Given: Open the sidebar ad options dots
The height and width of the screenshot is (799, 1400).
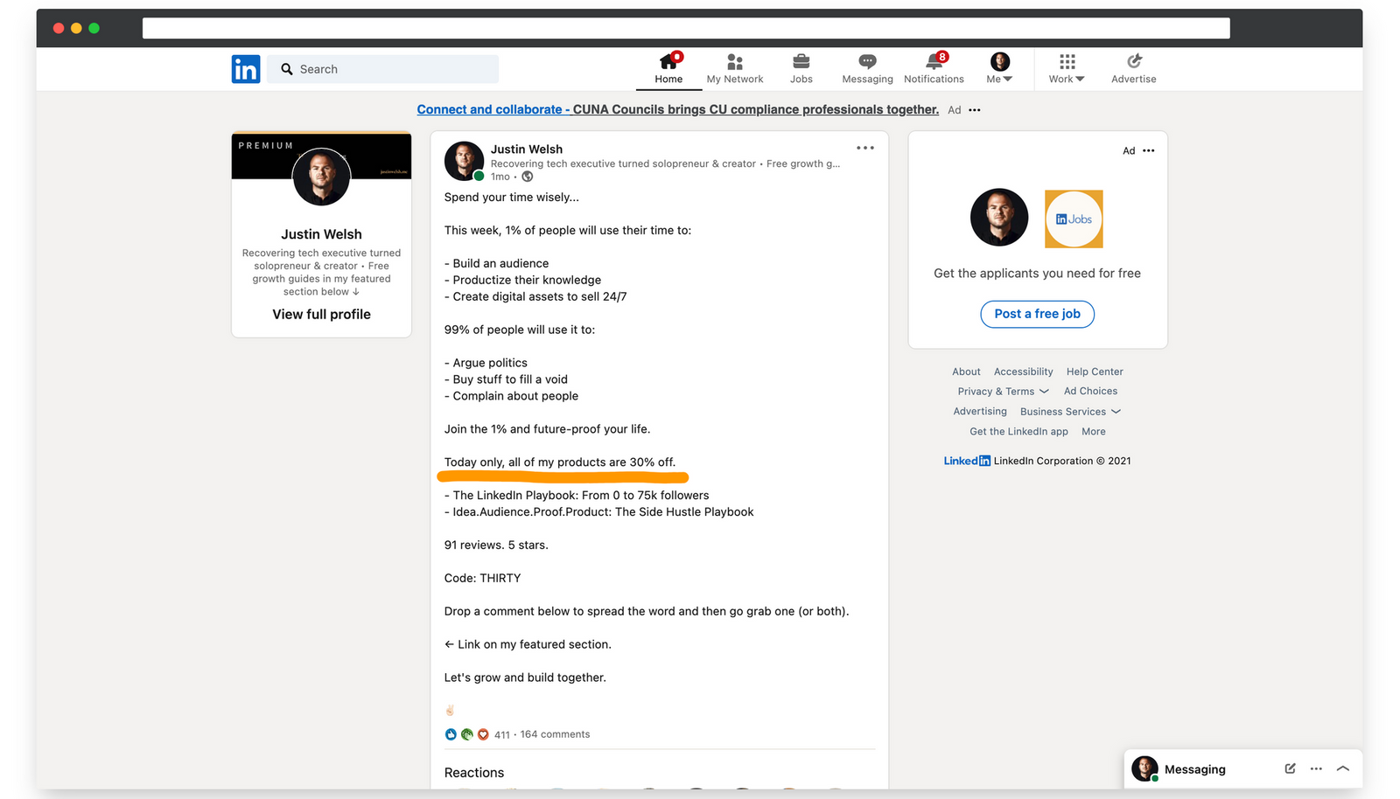Looking at the screenshot, I should [1149, 150].
